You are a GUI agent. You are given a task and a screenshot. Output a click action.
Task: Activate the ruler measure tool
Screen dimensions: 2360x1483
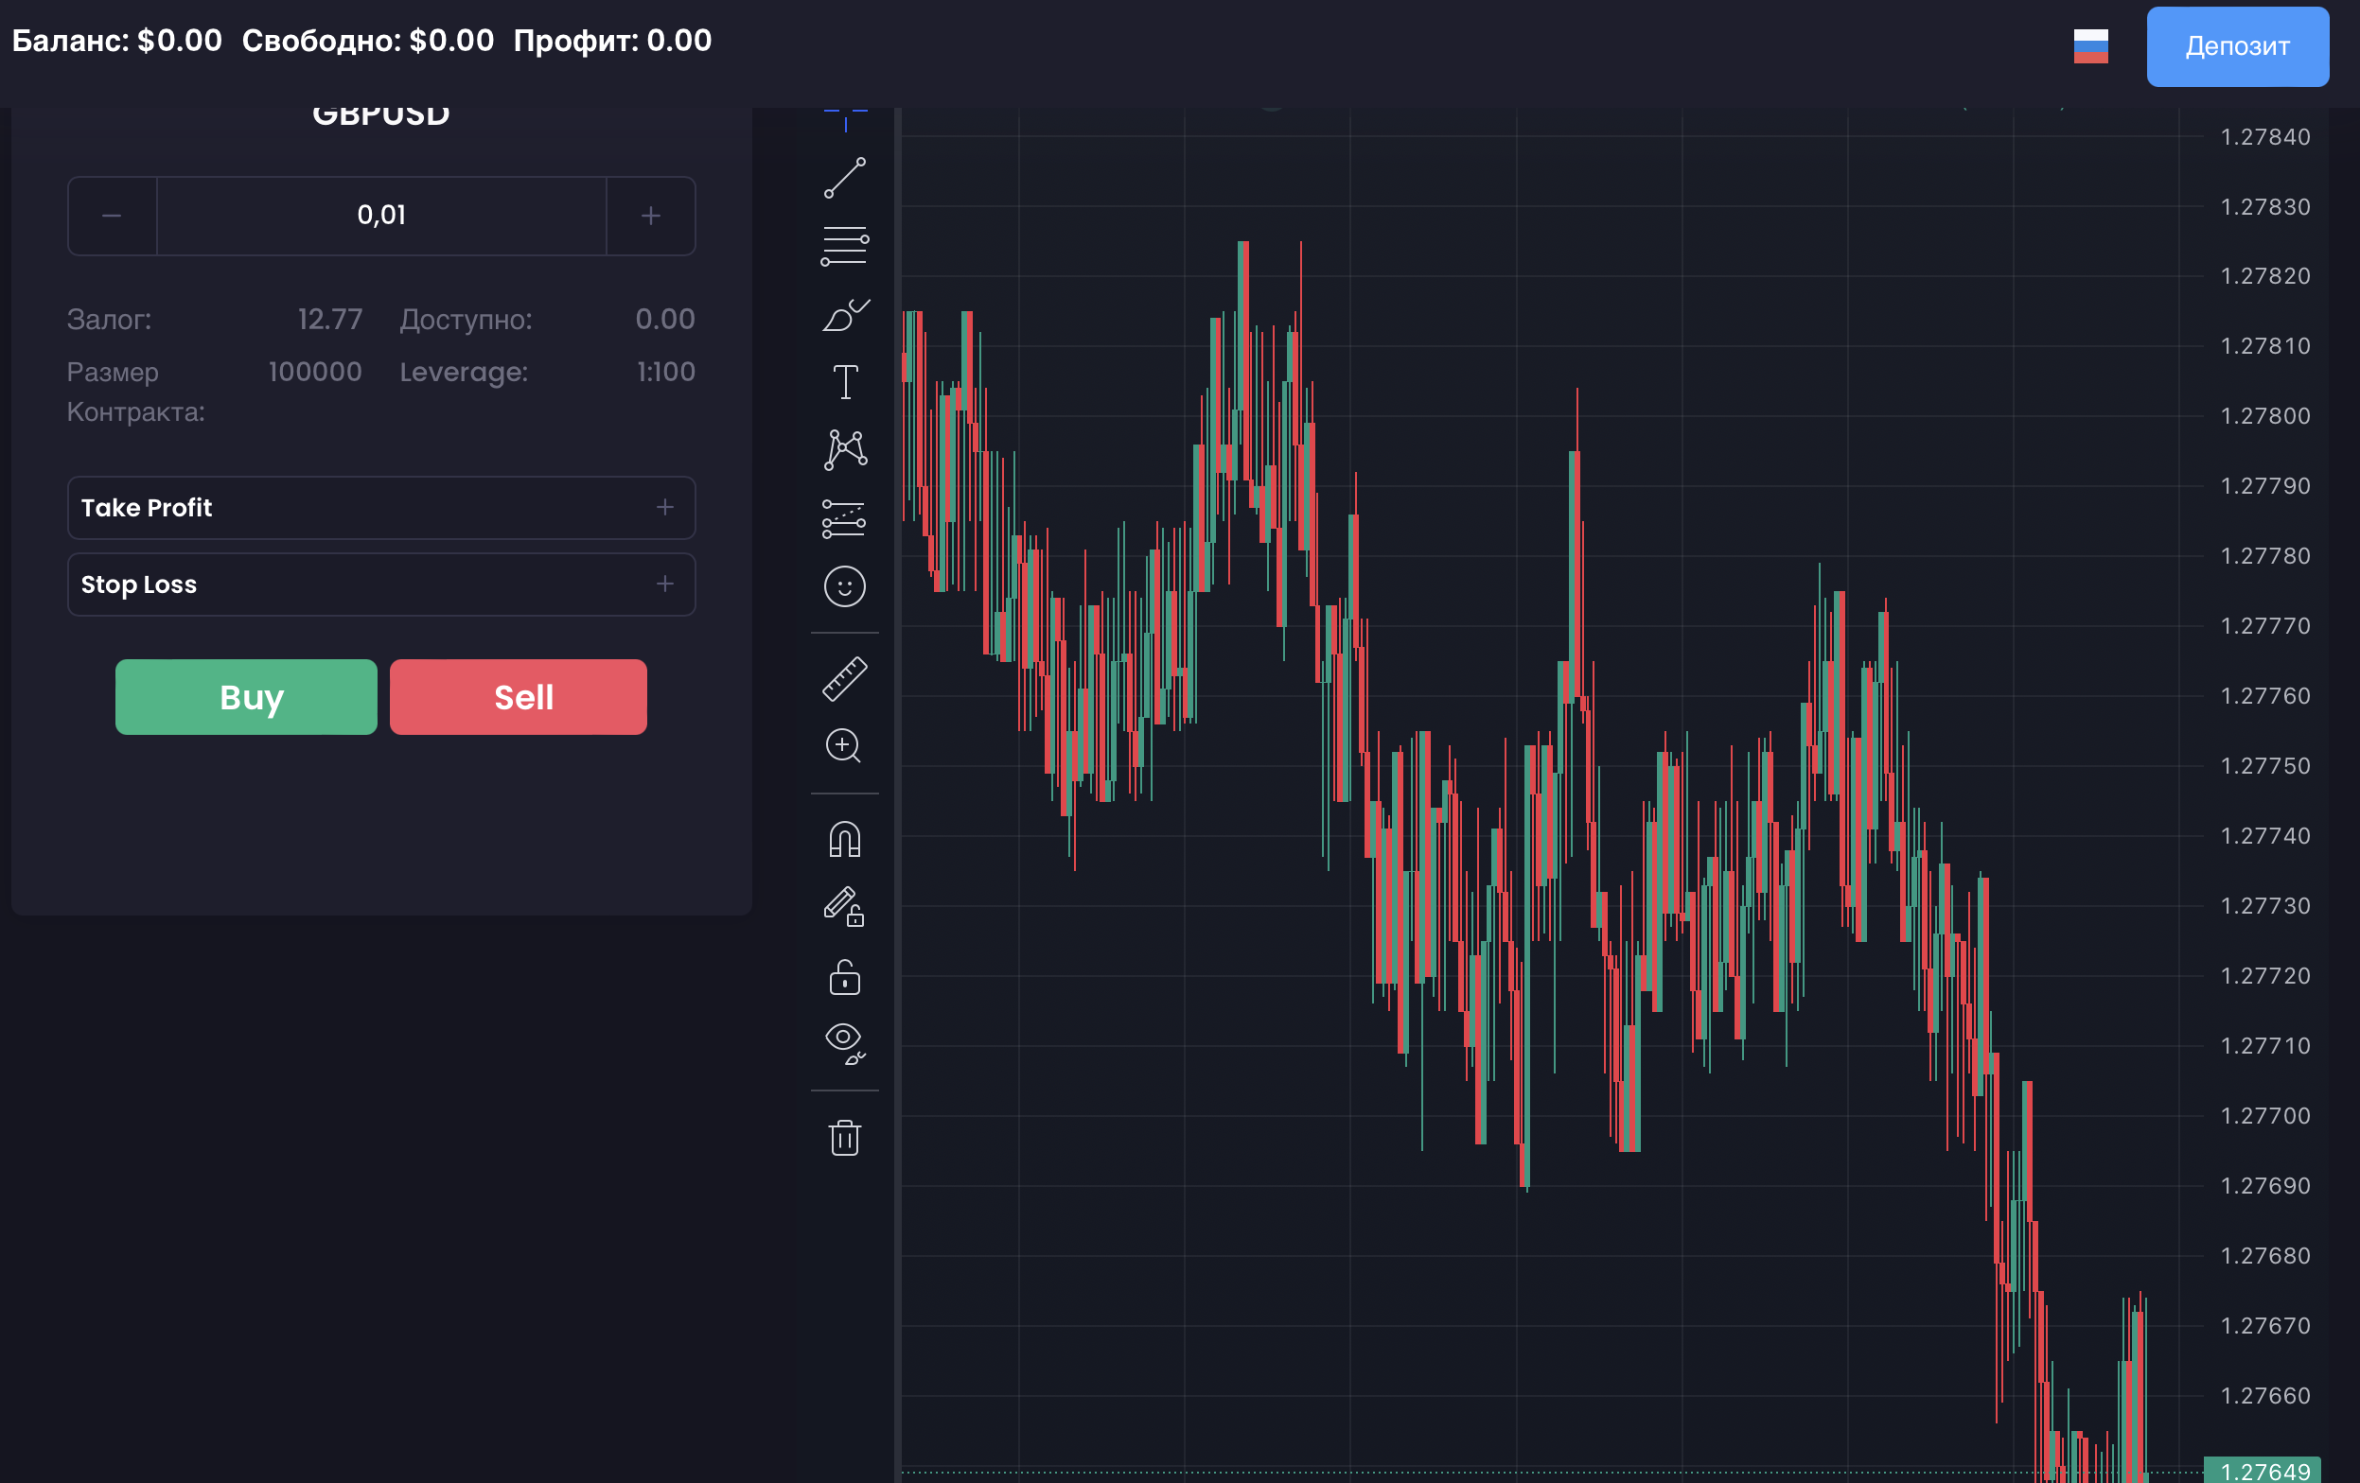point(845,679)
